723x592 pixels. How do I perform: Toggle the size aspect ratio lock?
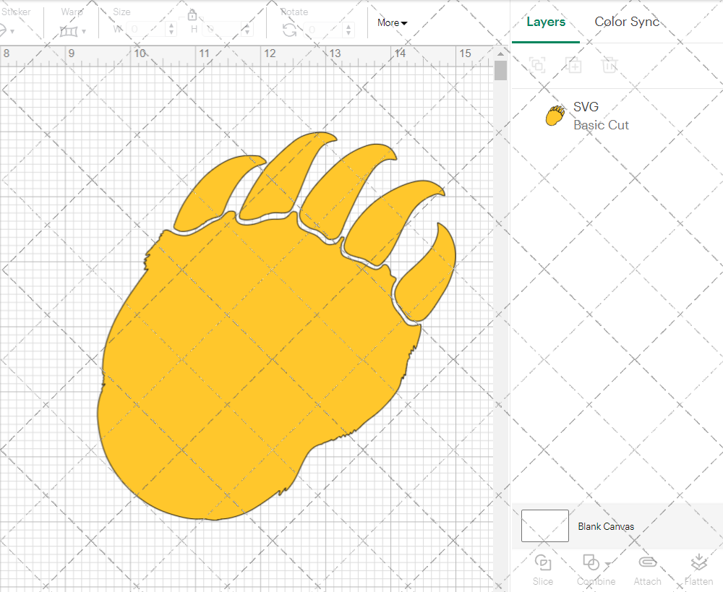pyautogui.click(x=192, y=14)
